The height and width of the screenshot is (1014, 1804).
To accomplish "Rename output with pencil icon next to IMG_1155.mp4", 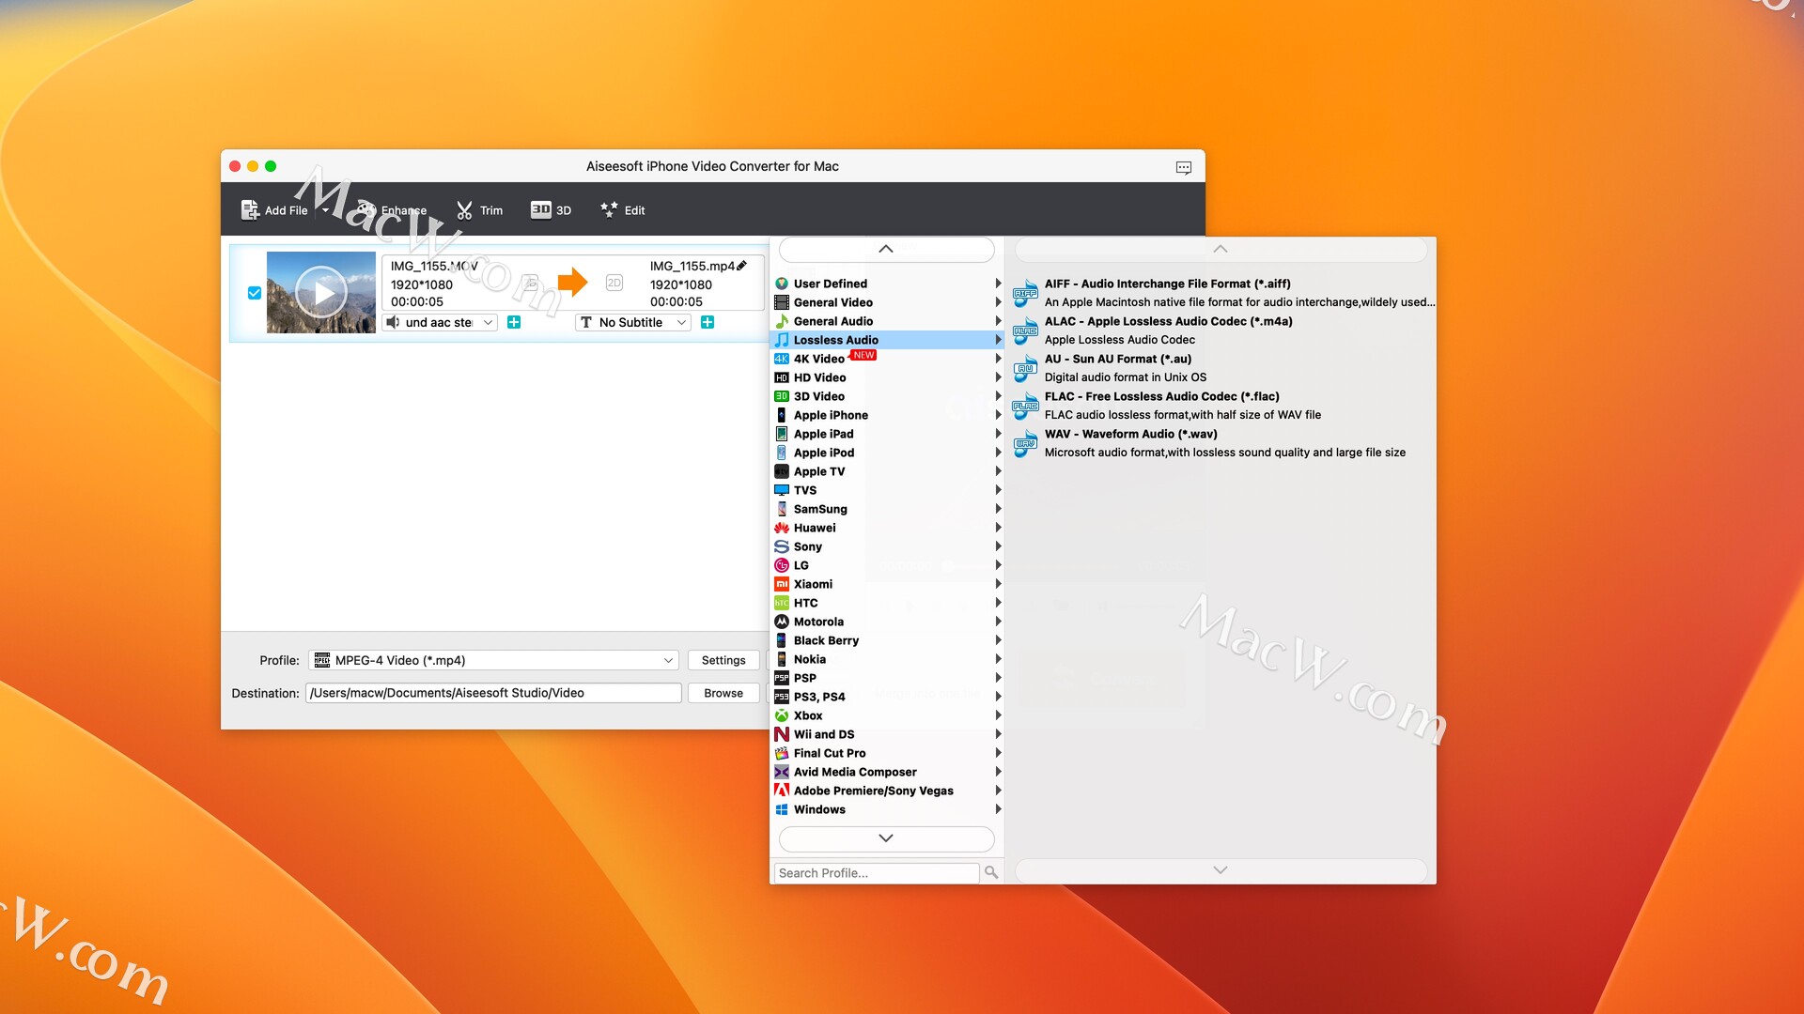I will click(x=742, y=266).
